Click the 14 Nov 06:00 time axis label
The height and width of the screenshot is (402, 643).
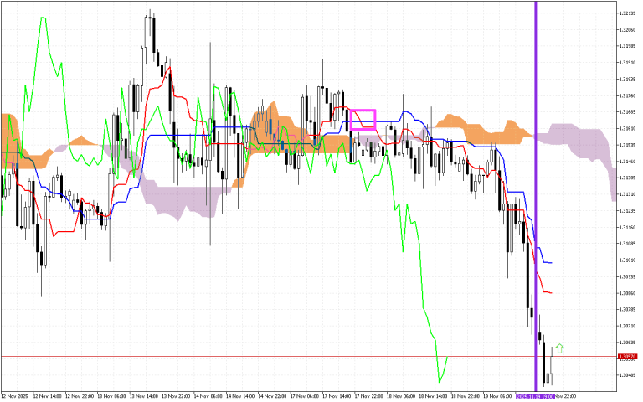[208, 397]
